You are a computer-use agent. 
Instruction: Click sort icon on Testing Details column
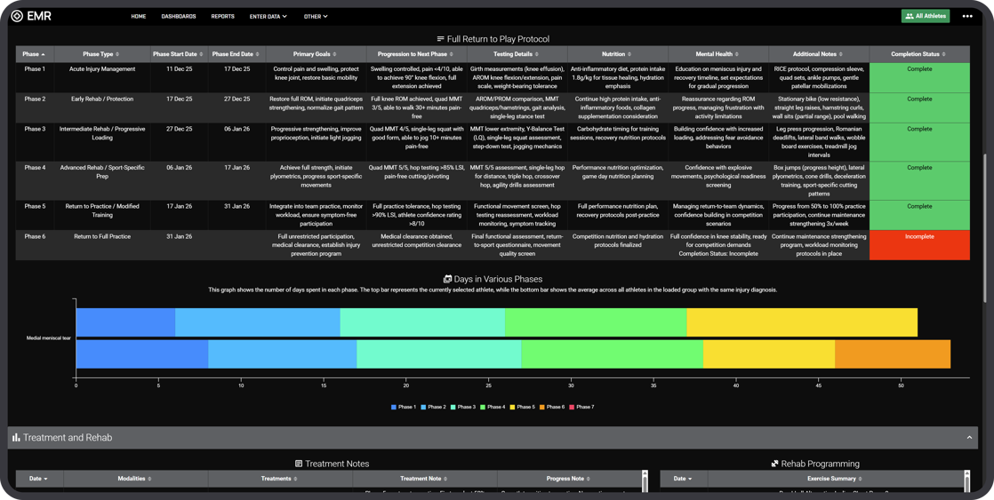[538, 54]
